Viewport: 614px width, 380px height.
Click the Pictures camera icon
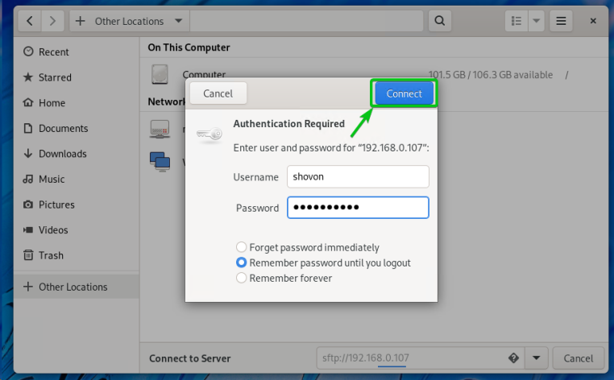tap(28, 204)
